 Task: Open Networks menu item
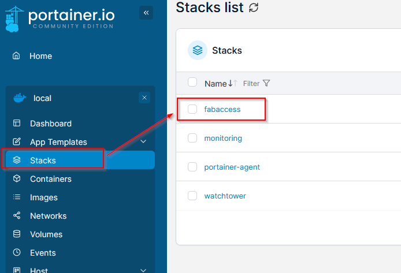(49, 216)
